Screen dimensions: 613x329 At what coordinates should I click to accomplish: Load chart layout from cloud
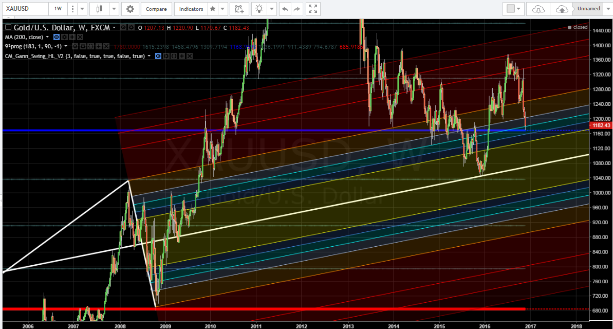pos(538,9)
